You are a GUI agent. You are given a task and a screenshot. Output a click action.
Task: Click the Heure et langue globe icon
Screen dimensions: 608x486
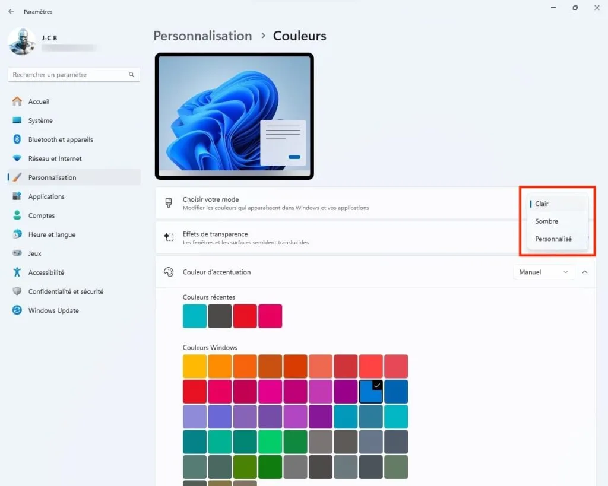coord(17,234)
